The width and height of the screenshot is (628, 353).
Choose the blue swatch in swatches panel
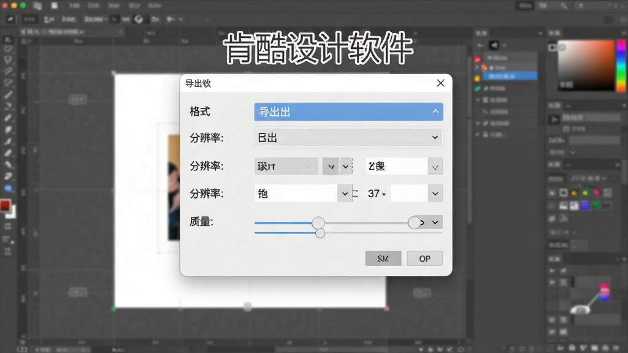point(585,206)
